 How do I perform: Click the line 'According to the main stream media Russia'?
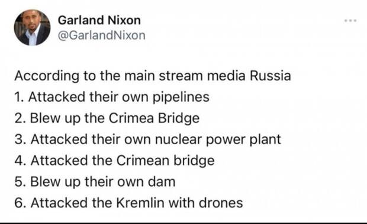tap(153, 76)
